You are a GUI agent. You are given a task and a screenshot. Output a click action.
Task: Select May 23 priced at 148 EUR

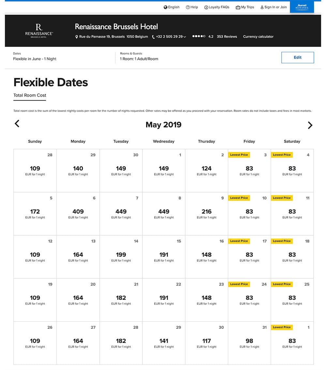point(206,300)
